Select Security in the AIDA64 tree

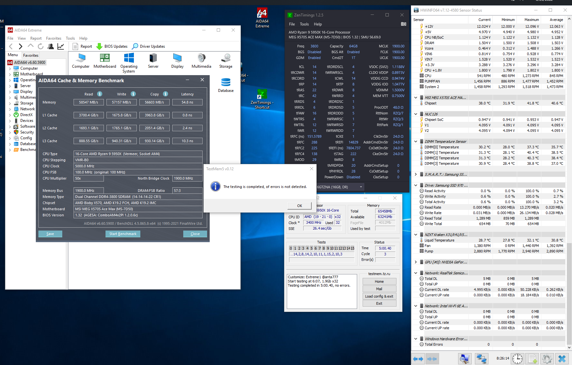click(27, 132)
